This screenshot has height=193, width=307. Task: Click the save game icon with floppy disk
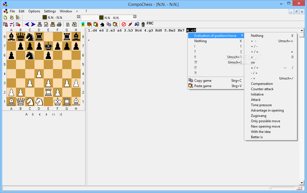pyautogui.click(x=6, y=24)
